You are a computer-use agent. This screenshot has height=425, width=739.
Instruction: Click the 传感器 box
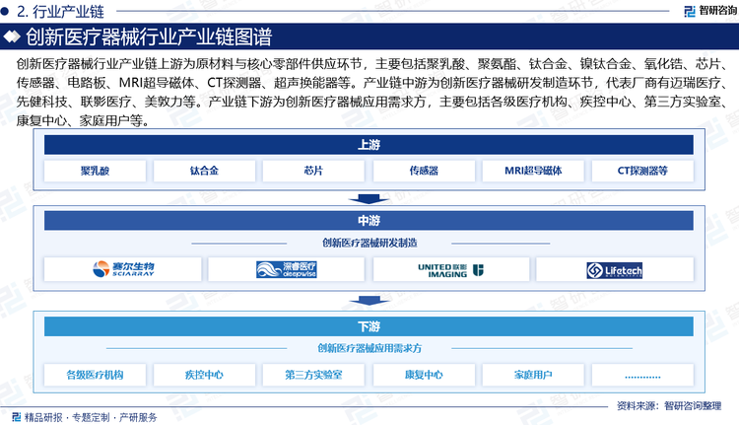click(x=424, y=171)
